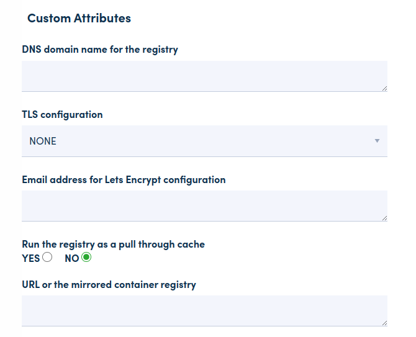The image size is (416, 337).
Task: Select NO for pull through cache
Action: (x=86, y=258)
